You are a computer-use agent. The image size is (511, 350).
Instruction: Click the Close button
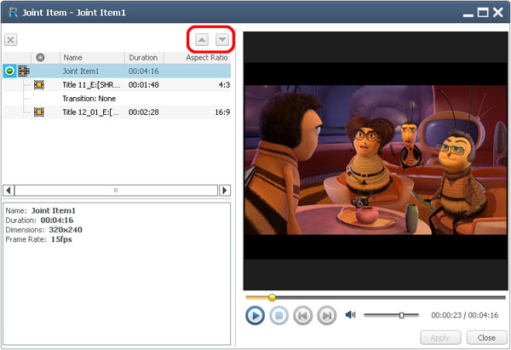[x=486, y=337]
